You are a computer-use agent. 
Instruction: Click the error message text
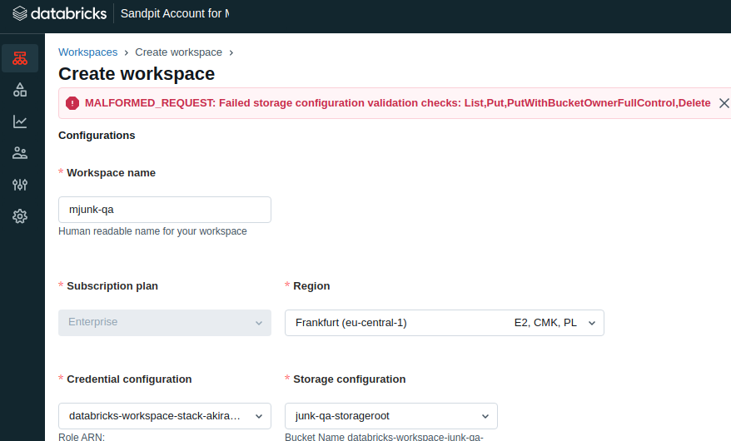(397, 103)
